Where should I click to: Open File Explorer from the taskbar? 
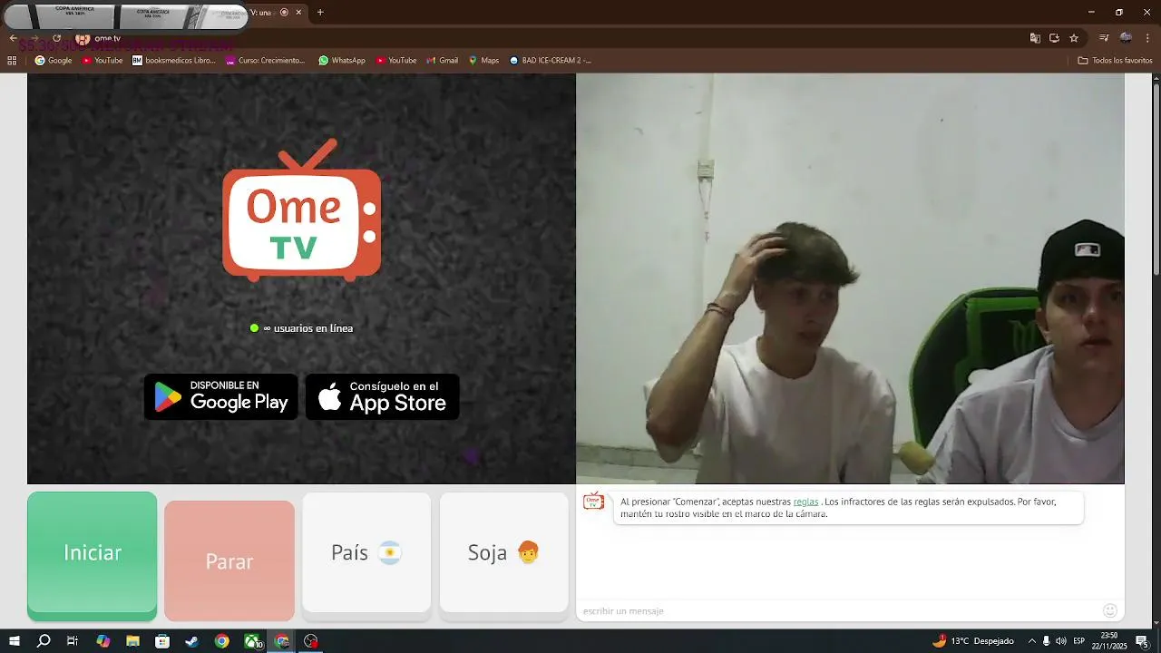(x=132, y=641)
